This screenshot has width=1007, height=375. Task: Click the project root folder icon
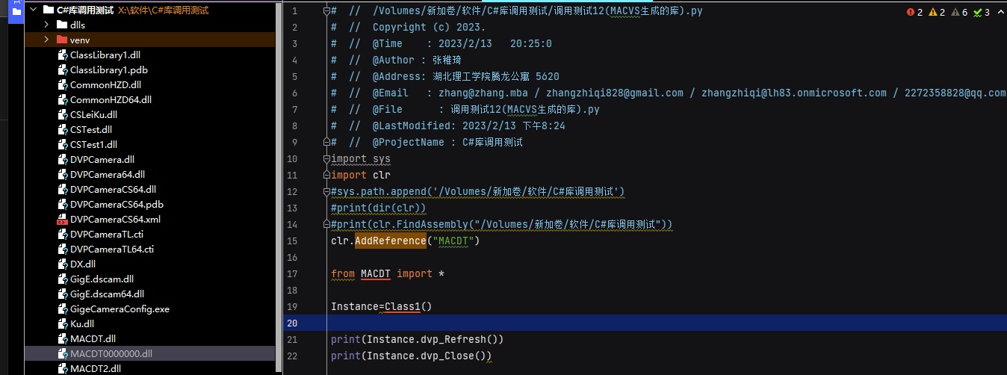coord(49,10)
